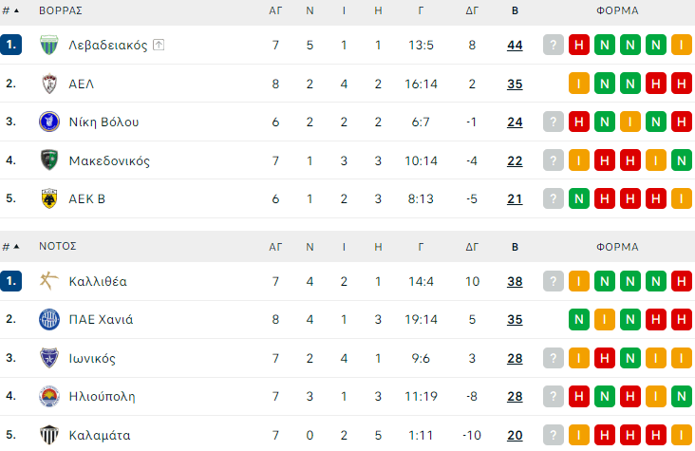The width and height of the screenshot is (695, 451).
Task: Click ΑΕΛ's first orange draw form badge
Action: pyautogui.click(x=579, y=84)
